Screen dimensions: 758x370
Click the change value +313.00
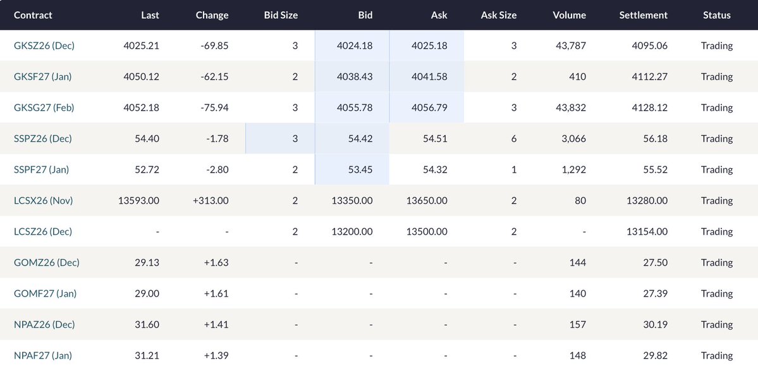click(211, 200)
